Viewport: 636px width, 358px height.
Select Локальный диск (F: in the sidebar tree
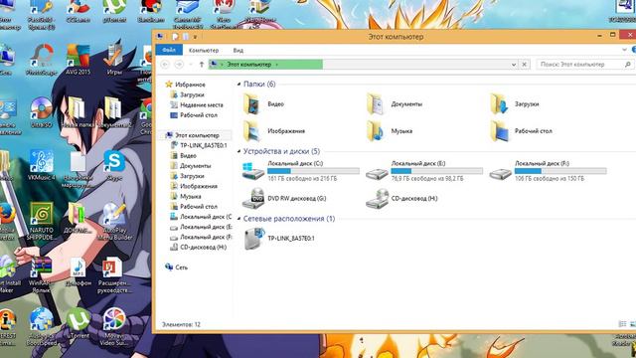201,237
